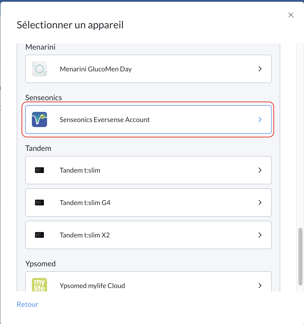Click the Tandem t:slim pump device icon
The image size is (304, 324).
[39, 170]
